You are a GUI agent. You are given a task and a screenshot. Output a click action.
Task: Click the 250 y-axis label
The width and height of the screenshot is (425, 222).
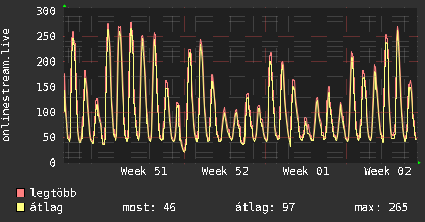pyautogui.click(x=46, y=36)
